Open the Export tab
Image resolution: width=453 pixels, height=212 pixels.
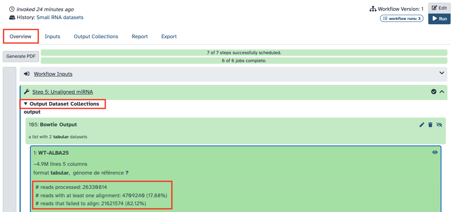click(x=169, y=37)
